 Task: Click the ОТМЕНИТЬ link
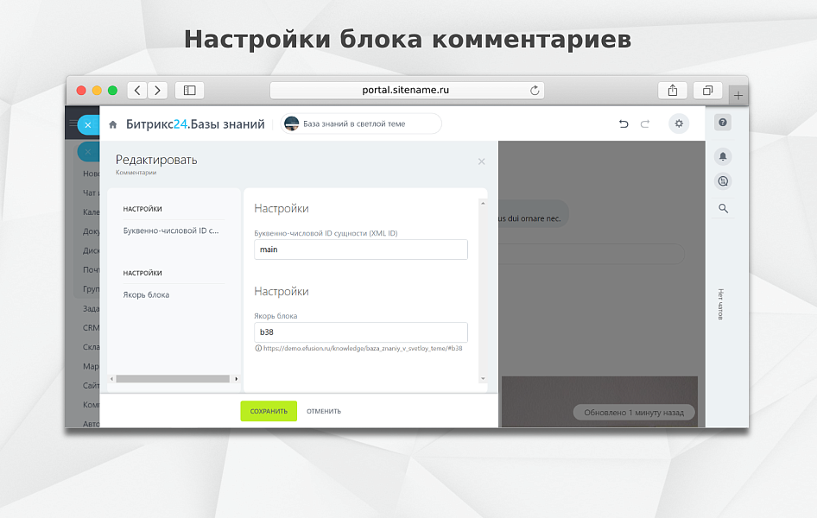coord(324,411)
